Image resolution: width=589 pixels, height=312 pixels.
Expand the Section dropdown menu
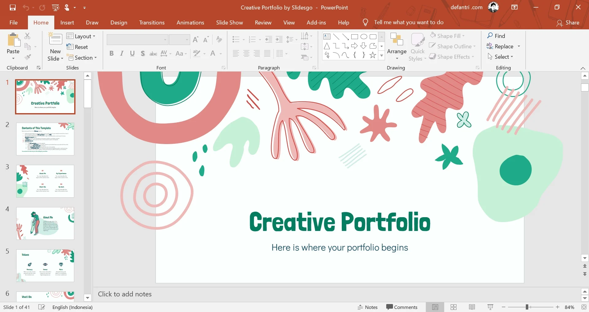(x=82, y=58)
